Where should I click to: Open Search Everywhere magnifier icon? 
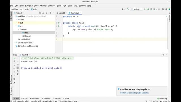pos(163,9)
